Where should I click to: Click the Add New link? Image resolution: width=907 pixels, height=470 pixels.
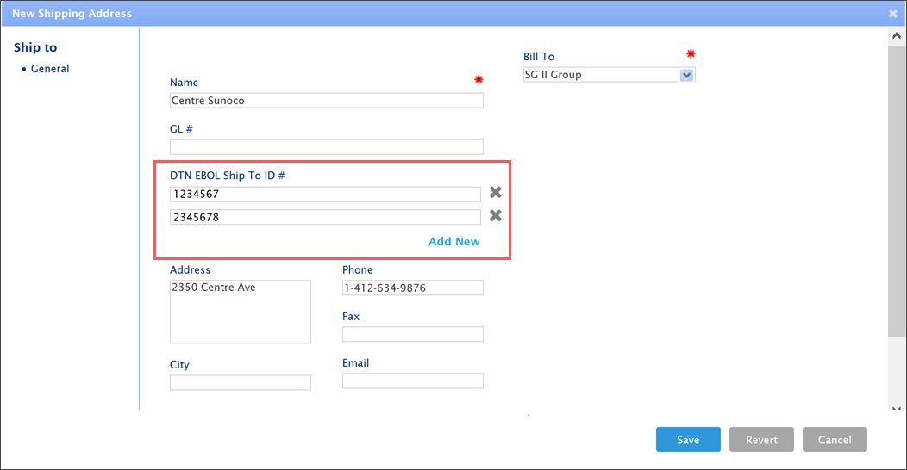(453, 241)
